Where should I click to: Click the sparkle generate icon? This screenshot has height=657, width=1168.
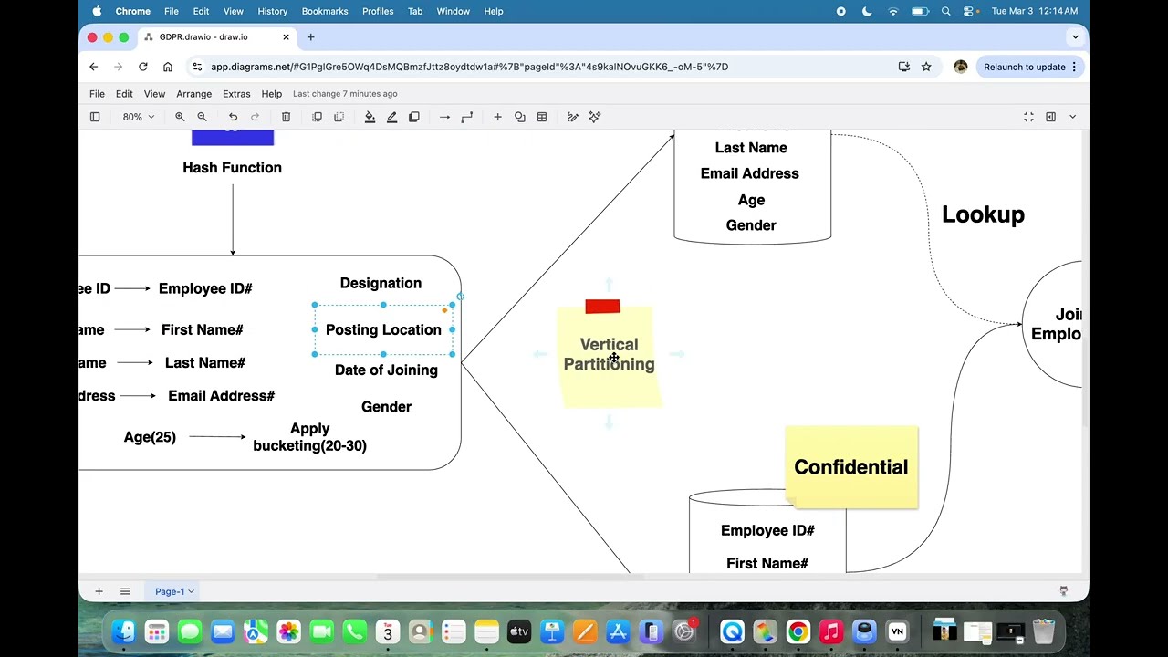pyautogui.click(x=595, y=117)
